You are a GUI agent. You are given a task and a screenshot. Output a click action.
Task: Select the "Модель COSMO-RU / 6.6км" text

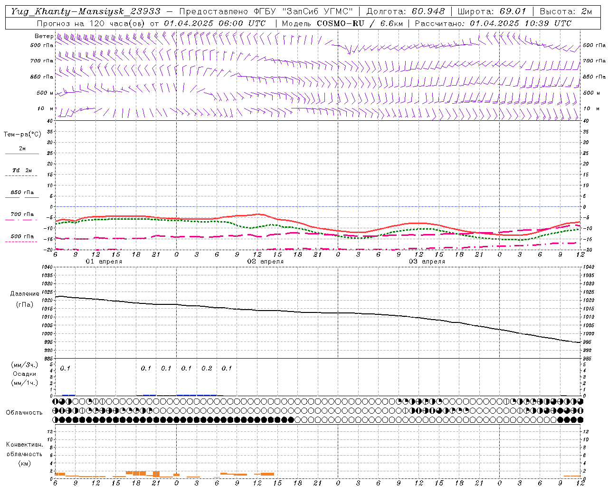click(342, 23)
